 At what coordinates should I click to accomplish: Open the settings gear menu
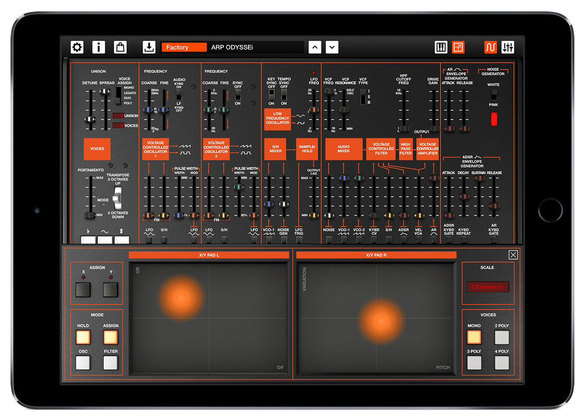77,47
